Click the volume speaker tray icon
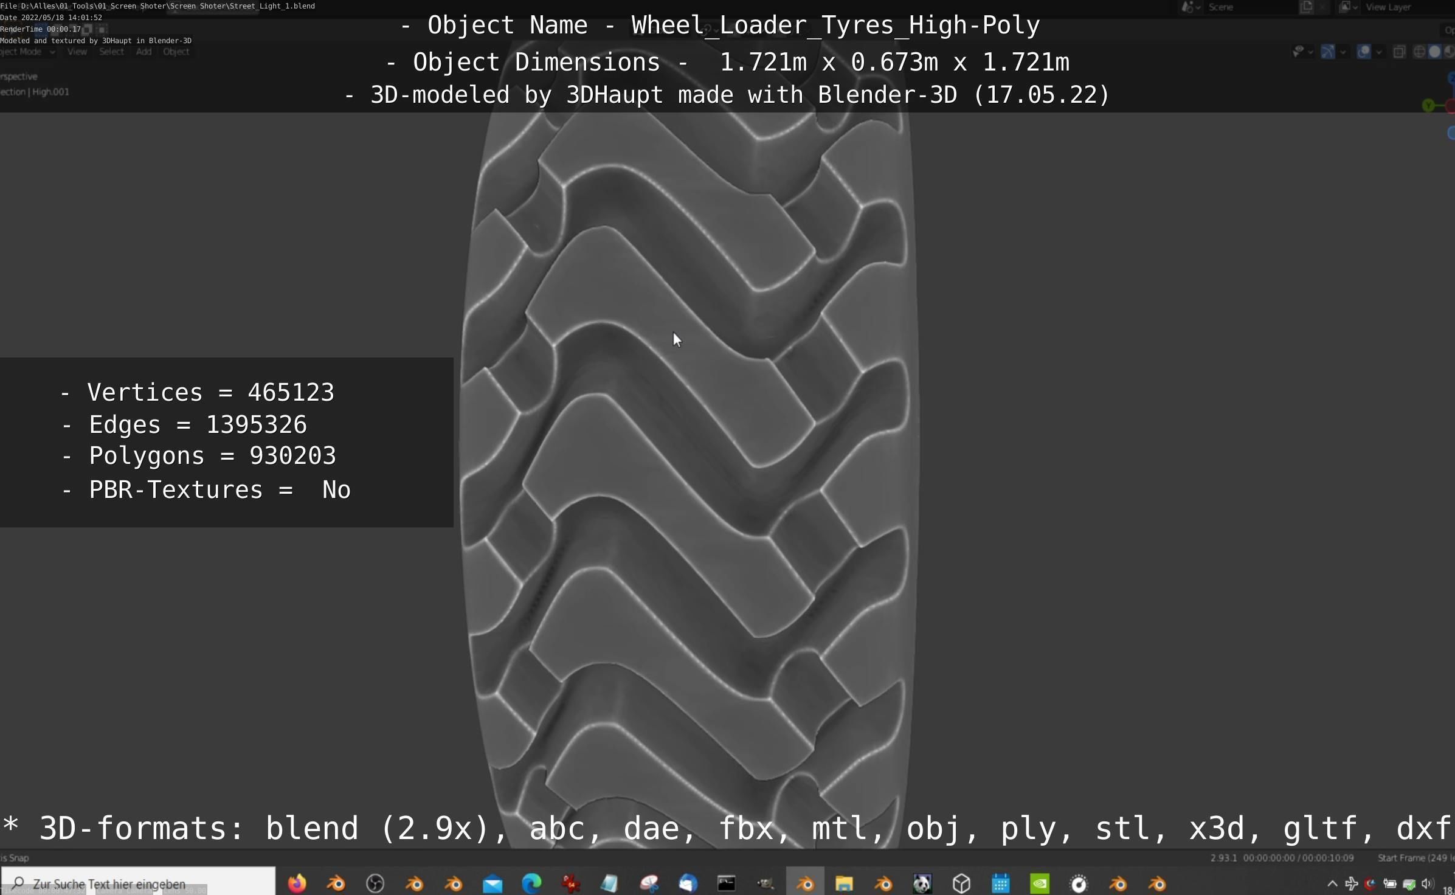Viewport: 1455px width, 895px height. pos(1428,883)
